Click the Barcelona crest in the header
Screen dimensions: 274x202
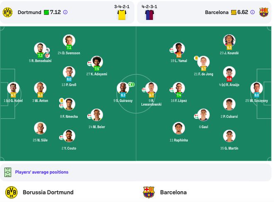pyautogui.click(x=264, y=12)
